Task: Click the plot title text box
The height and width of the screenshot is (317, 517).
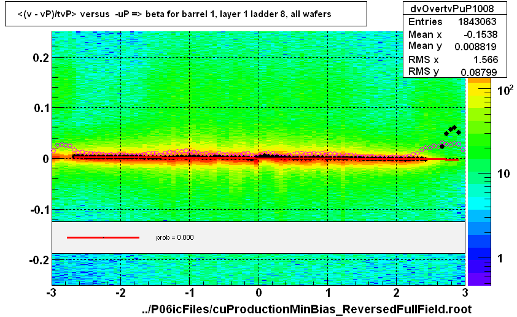Action: tap(186, 14)
